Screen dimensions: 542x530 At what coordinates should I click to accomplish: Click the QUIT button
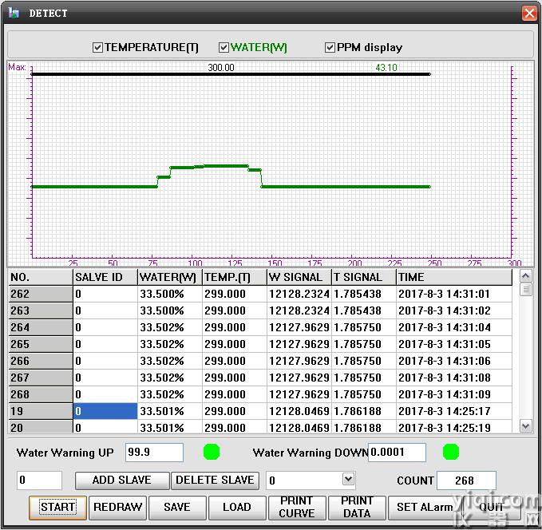point(491,507)
